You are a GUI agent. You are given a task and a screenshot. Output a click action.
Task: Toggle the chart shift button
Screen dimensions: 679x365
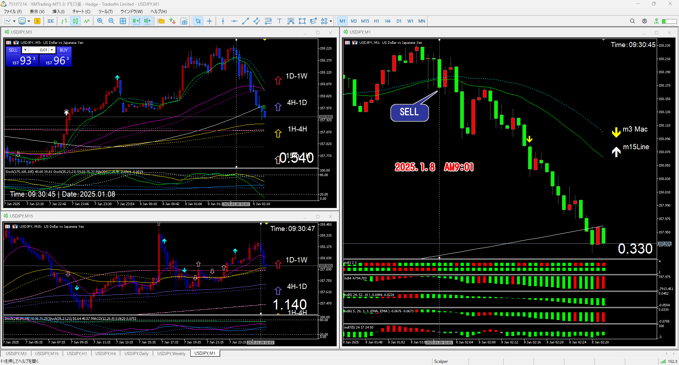[147, 21]
